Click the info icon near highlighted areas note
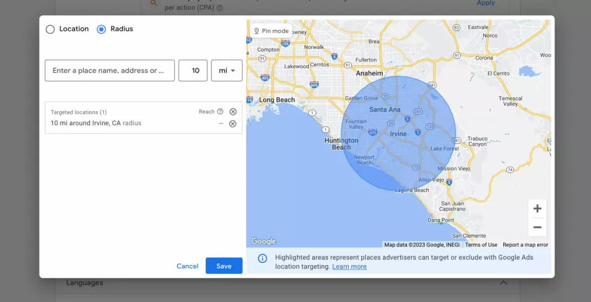Image resolution: width=591 pixels, height=302 pixels. pos(263,258)
